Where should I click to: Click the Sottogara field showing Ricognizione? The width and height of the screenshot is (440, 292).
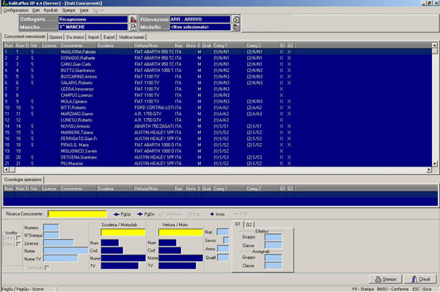point(93,19)
